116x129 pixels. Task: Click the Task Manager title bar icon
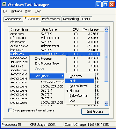pos(4,4)
